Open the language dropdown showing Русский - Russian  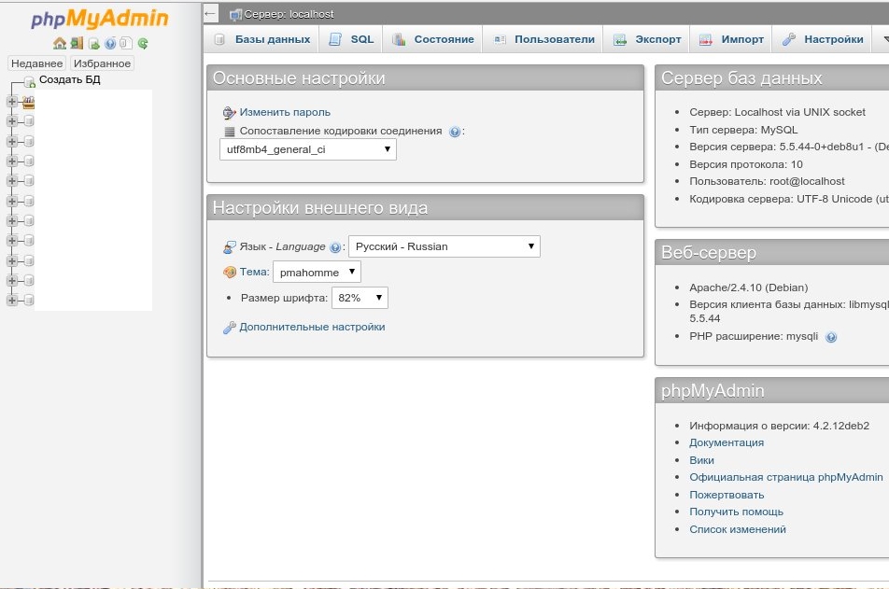(x=444, y=246)
